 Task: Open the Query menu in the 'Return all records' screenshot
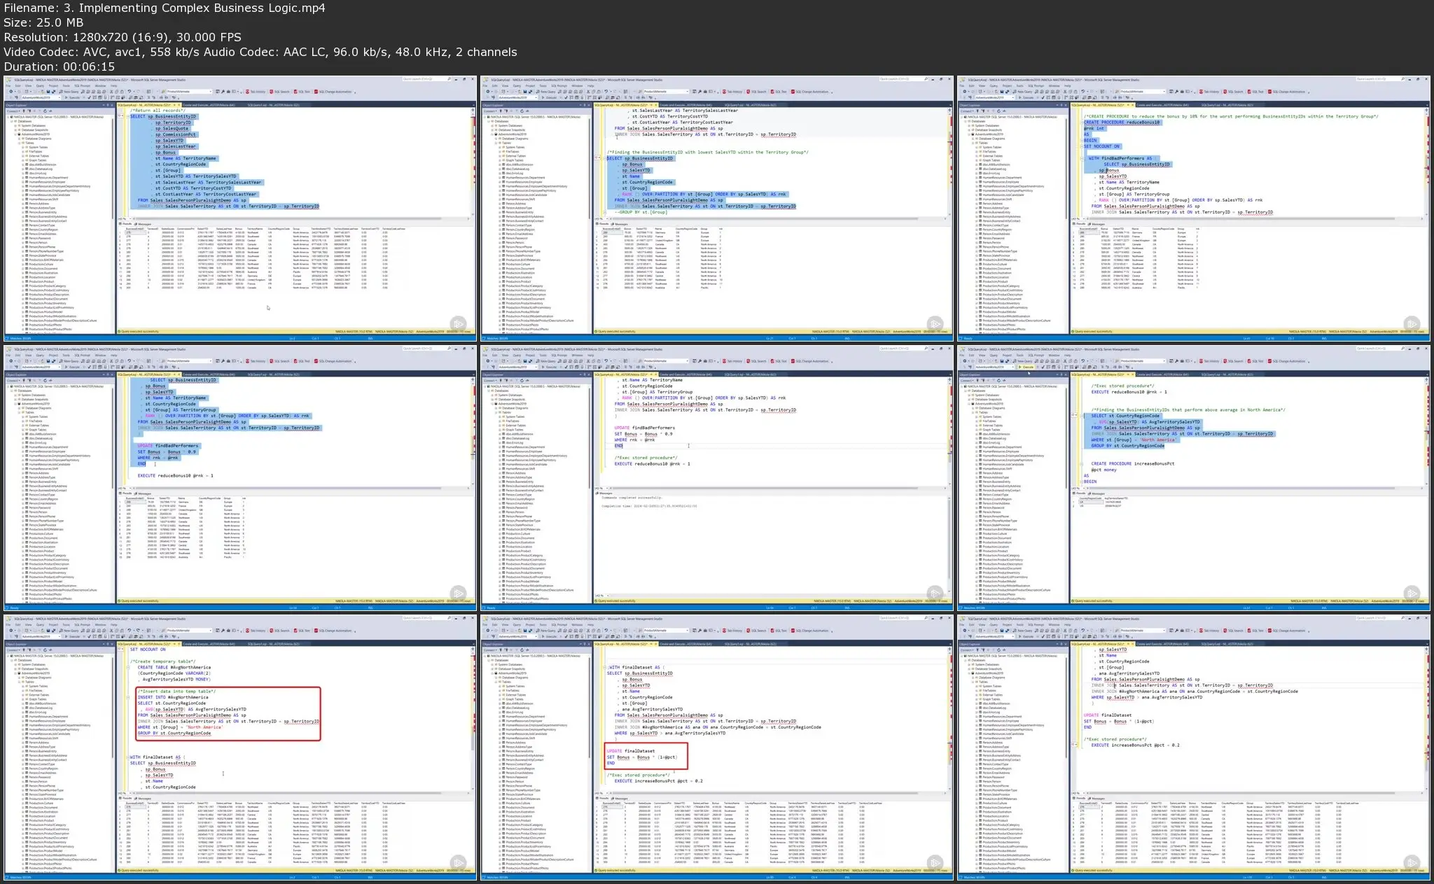40,86
